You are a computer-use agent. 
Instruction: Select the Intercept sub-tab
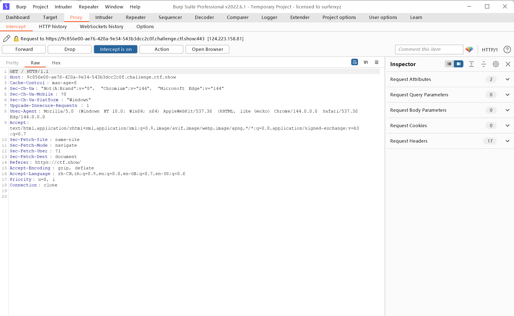click(16, 27)
